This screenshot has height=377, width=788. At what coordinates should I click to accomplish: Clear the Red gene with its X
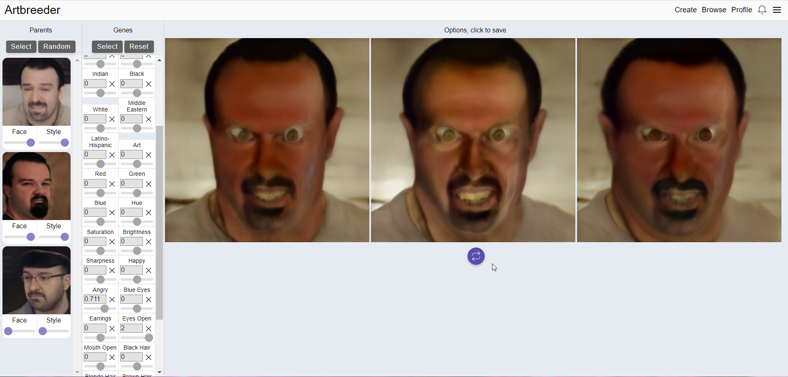tap(112, 184)
